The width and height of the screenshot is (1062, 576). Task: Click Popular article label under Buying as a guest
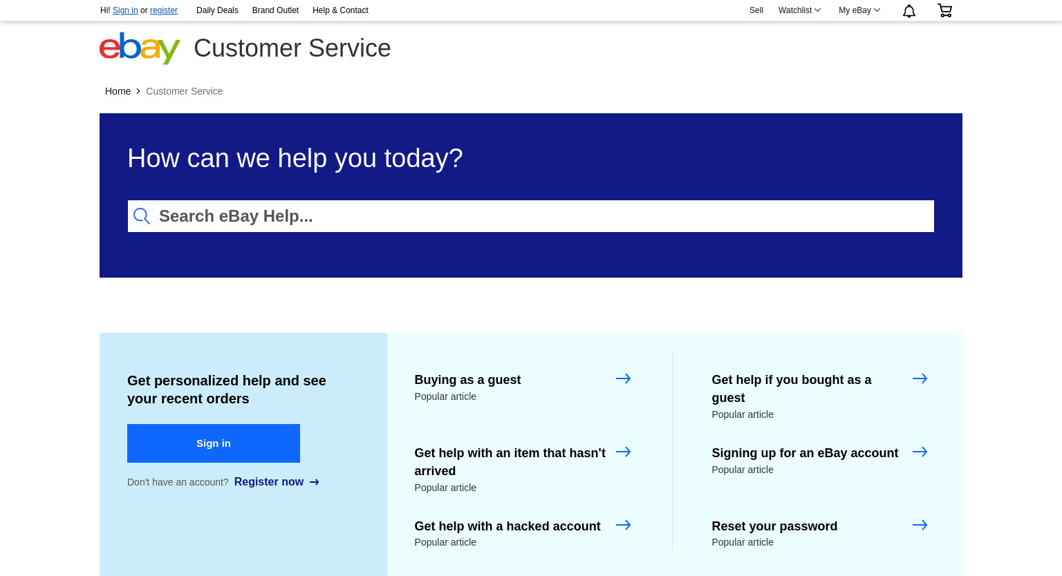(445, 396)
